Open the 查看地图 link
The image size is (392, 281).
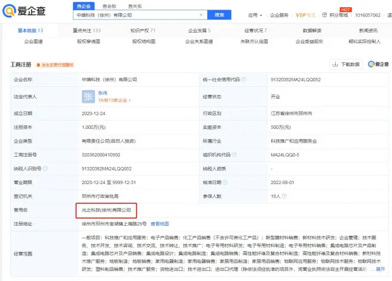(x=159, y=223)
